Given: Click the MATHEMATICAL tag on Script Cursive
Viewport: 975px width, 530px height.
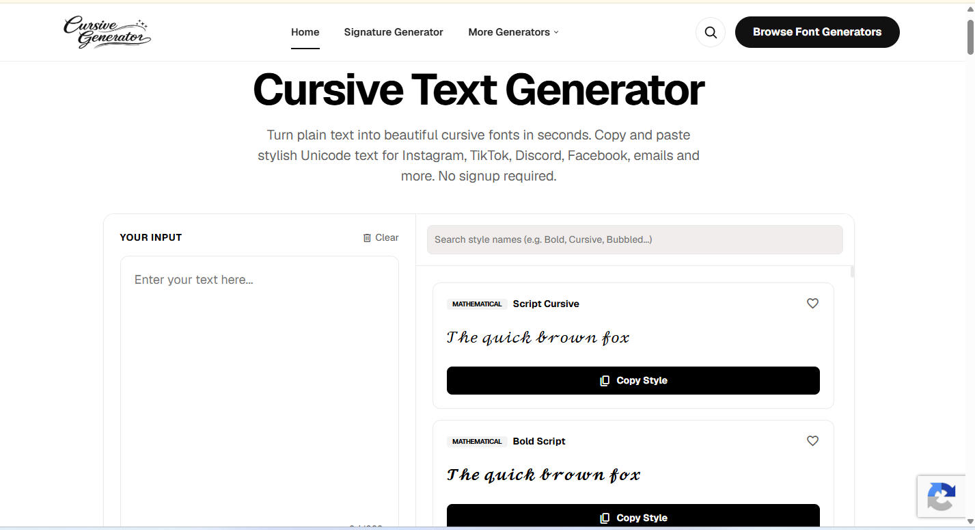Looking at the screenshot, I should click(477, 304).
